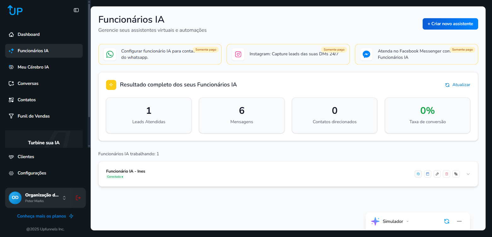
Task: Select the Instagram icon in the leads card
Action: (238, 54)
